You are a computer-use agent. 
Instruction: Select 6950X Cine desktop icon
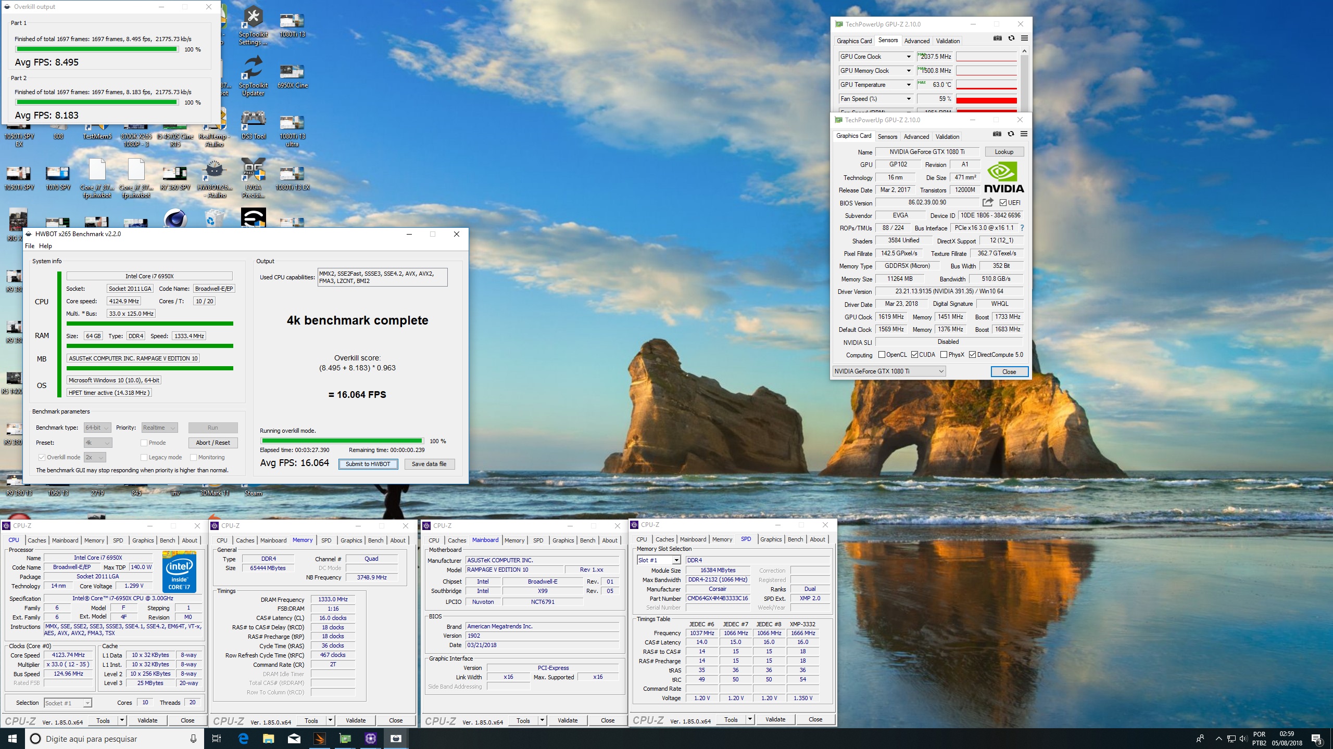(x=292, y=76)
